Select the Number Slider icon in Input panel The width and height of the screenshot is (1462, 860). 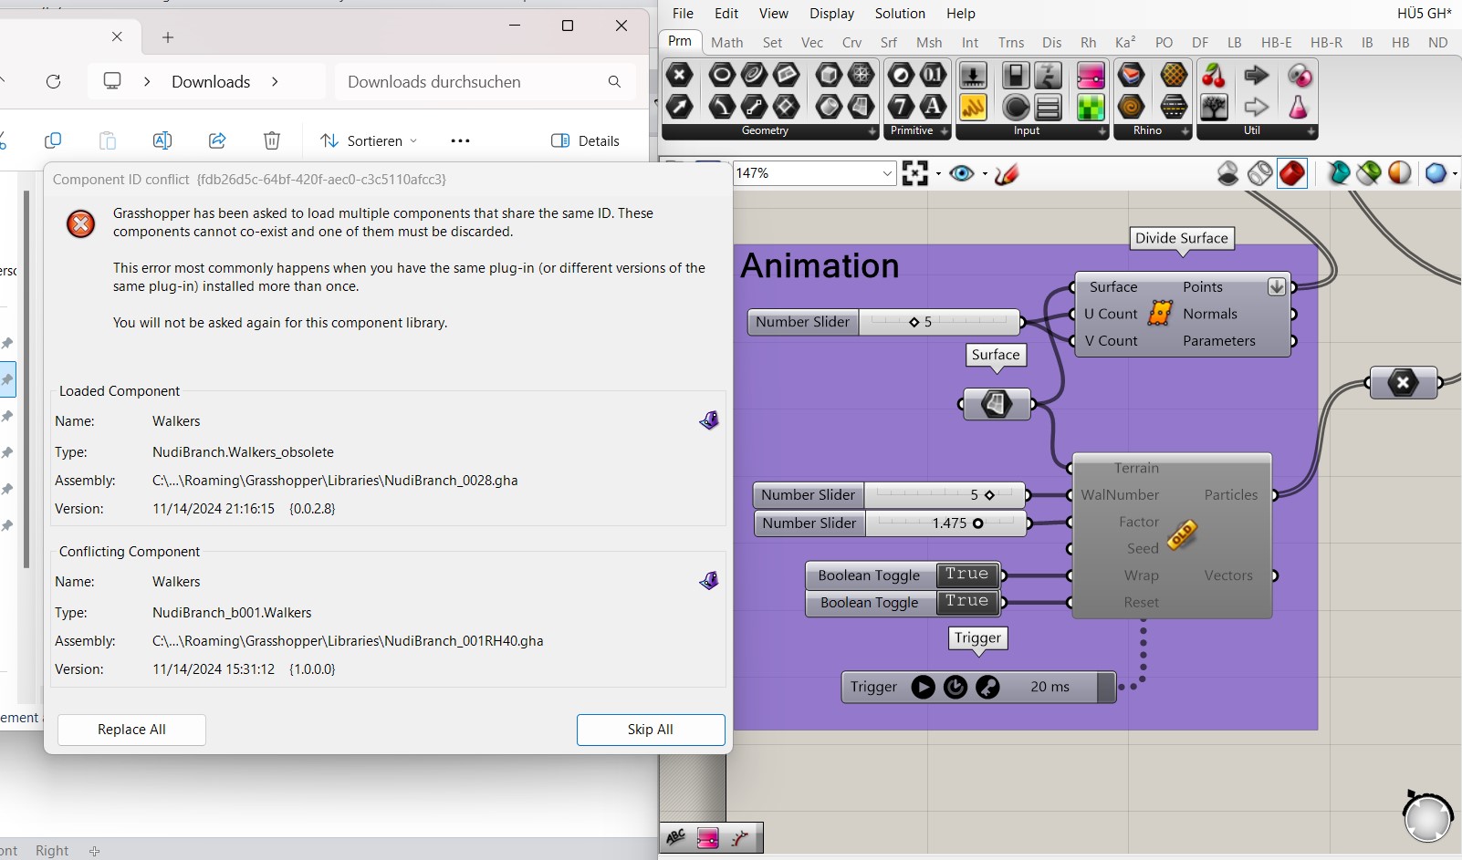[x=974, y=75]
